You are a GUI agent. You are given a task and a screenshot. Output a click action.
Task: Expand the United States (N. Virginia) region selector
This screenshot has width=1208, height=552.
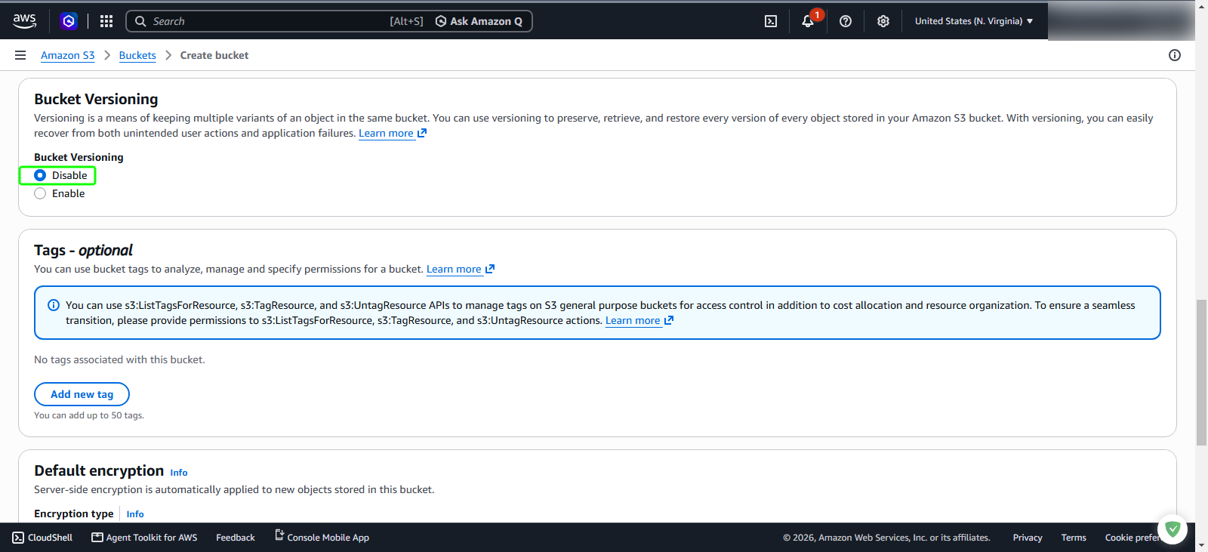click(974, 21)
